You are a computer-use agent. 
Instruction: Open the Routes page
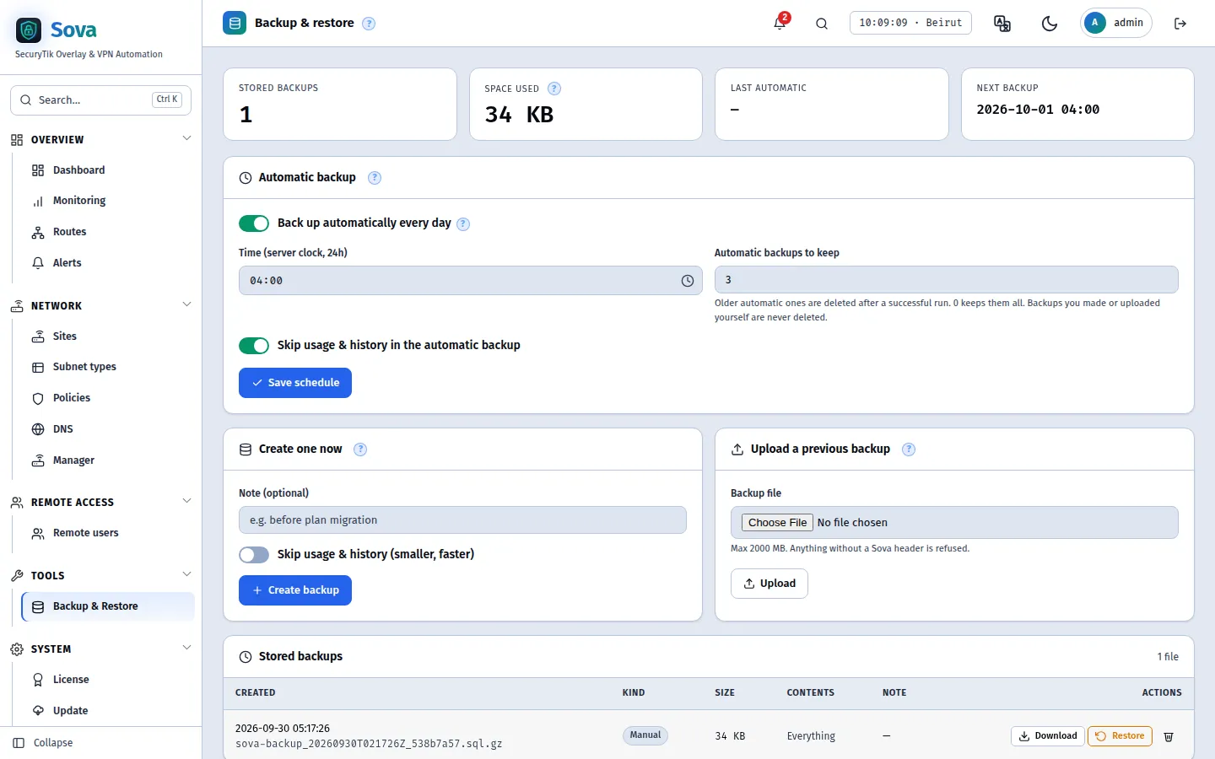pyautogui.click(x=108, y=232)
